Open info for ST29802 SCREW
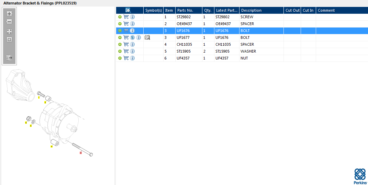368x185 pixels. 132,17
